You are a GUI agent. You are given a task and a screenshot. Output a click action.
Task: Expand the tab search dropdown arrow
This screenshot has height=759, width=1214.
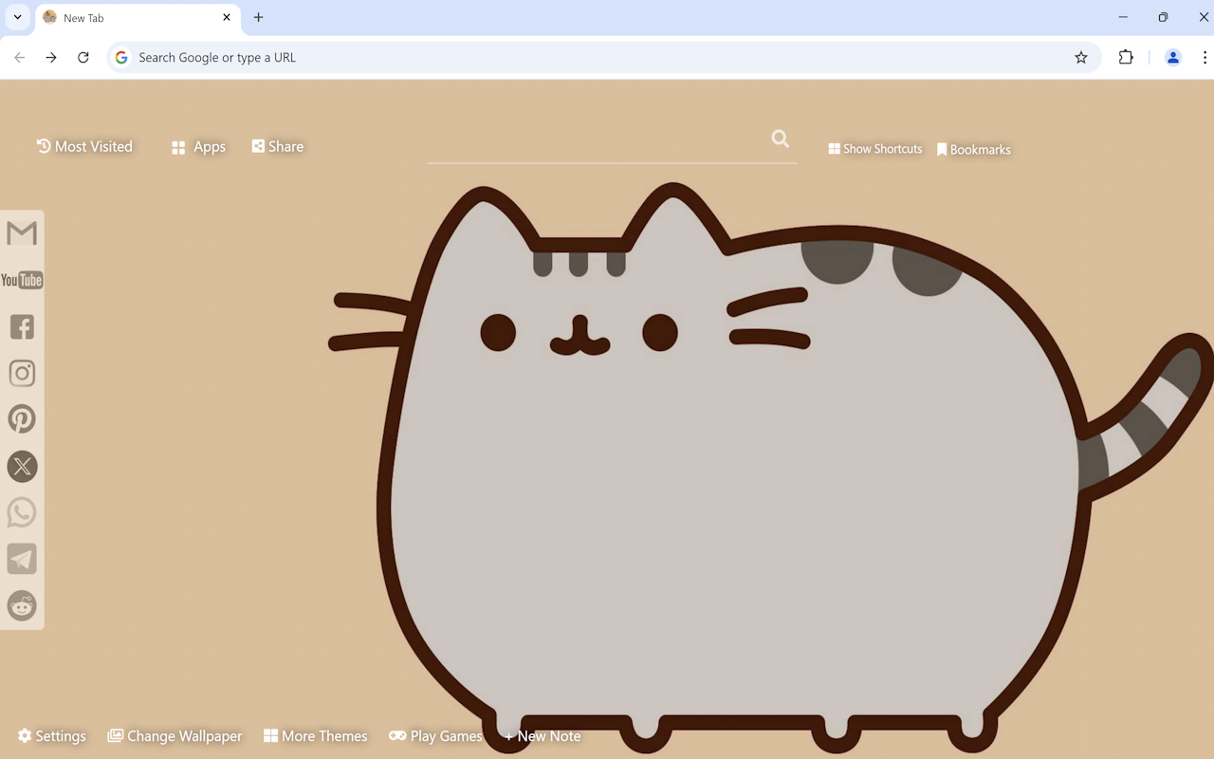[17, 17]
